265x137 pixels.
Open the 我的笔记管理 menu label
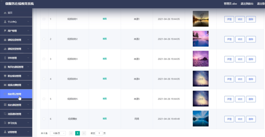pyautogui.click(x=14, y=94)
